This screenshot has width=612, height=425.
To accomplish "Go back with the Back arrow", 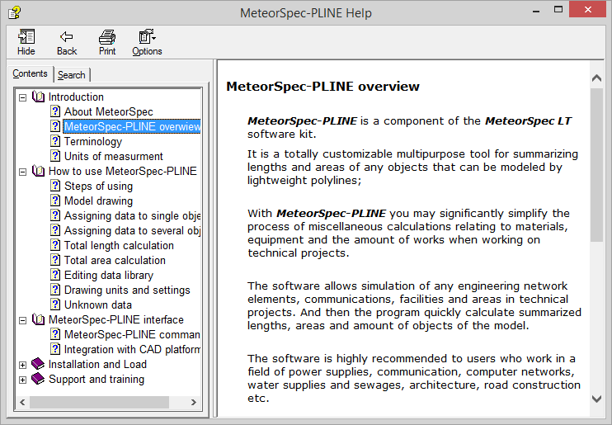I will click(x=67, y=42).
